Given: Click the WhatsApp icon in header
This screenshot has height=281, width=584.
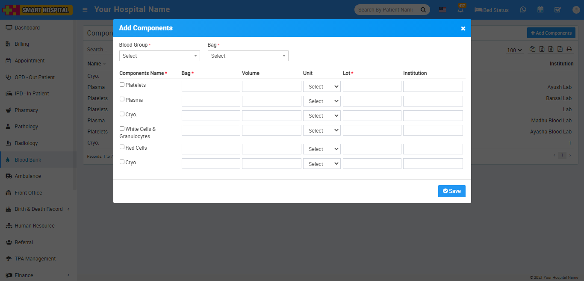Looking at the screenshot, I should pyautogui.click(x=523, y=9).
